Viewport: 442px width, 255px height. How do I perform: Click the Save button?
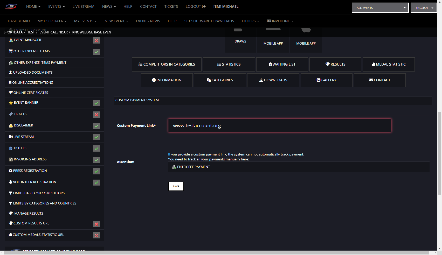click(176, 186)
